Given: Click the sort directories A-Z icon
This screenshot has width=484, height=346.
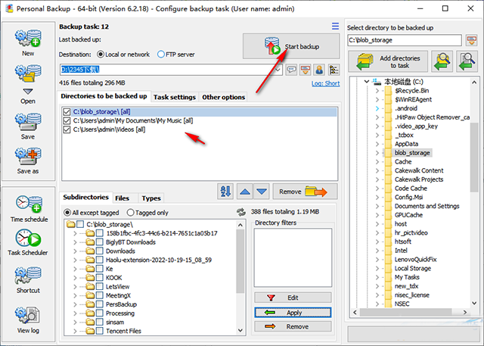Looking at the screenshot, I should [225, 192].
